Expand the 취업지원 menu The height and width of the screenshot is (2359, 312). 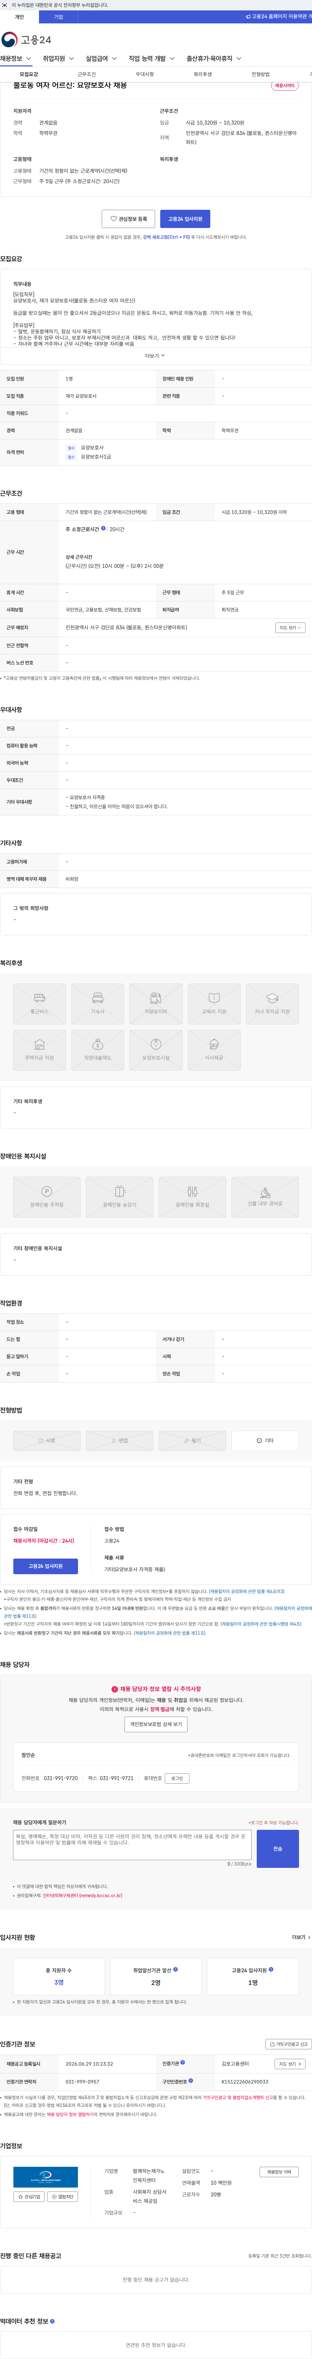tap(58, 59)
